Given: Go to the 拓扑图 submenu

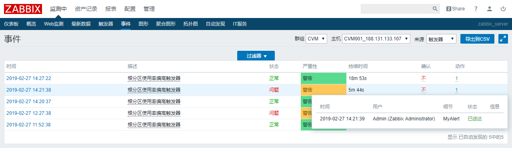Looking at the screenshot, I should click(190, 24).
